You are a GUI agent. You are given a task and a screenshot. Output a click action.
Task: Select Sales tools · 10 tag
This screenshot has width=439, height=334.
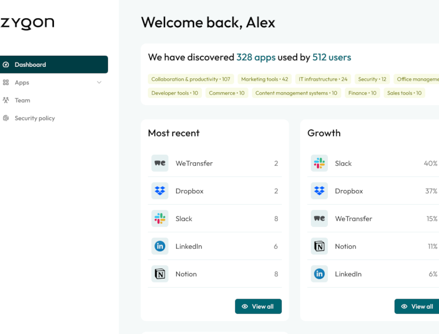[404, 93]
